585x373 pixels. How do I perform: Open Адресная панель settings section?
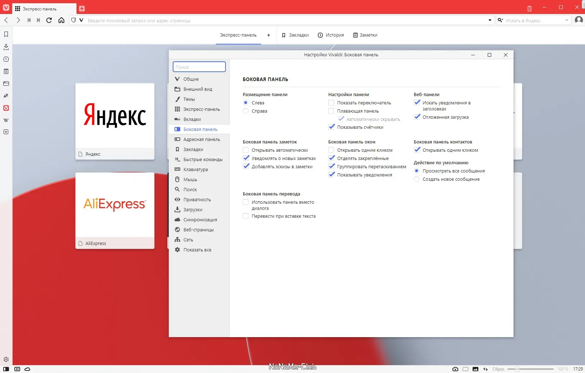pos(199,140)
